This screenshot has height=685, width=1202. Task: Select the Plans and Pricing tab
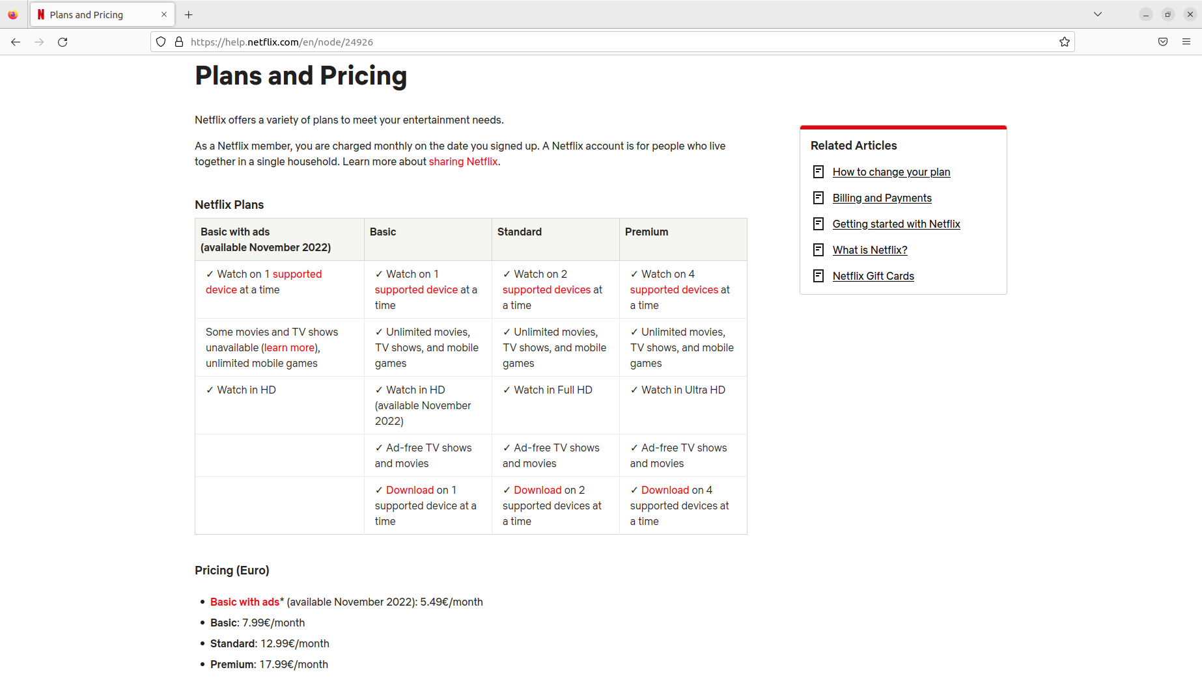click(102, 14)
